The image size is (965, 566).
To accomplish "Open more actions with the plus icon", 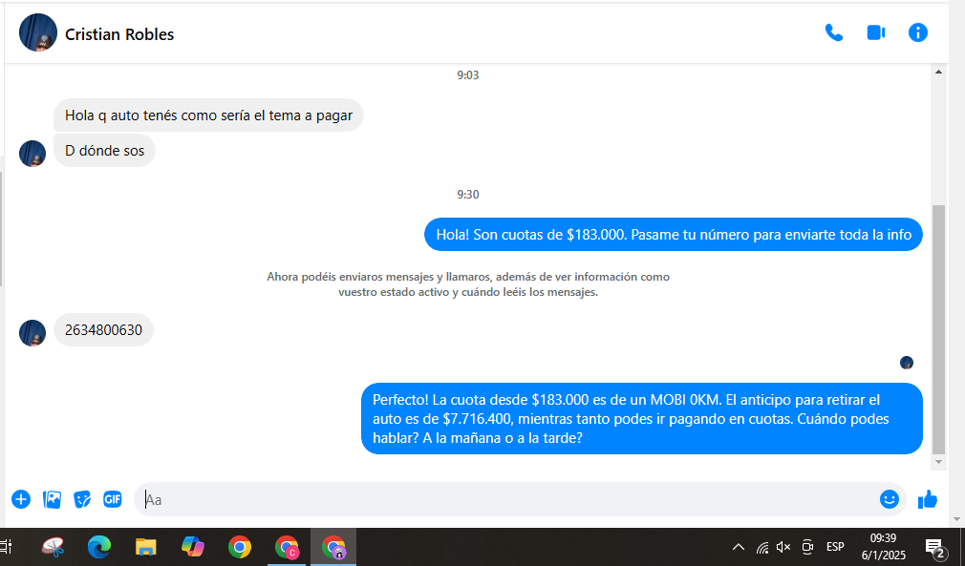I will coord(21,499).
